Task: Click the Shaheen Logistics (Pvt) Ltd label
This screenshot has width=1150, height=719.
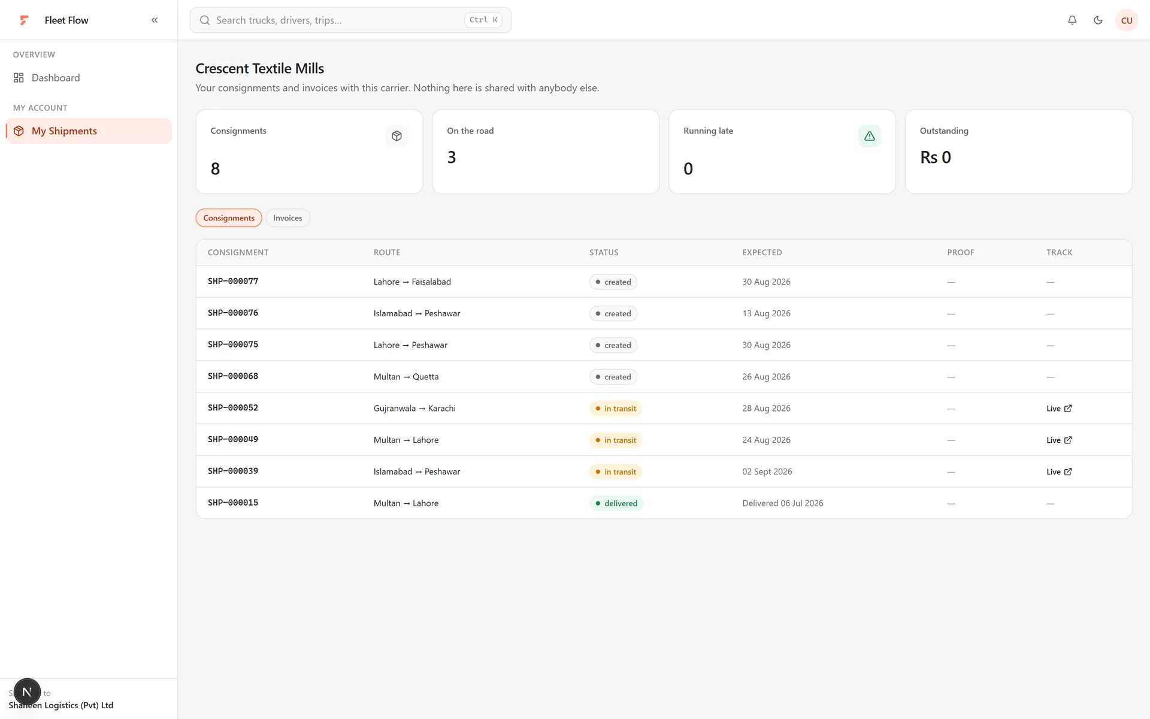Action: coord(61,705)
